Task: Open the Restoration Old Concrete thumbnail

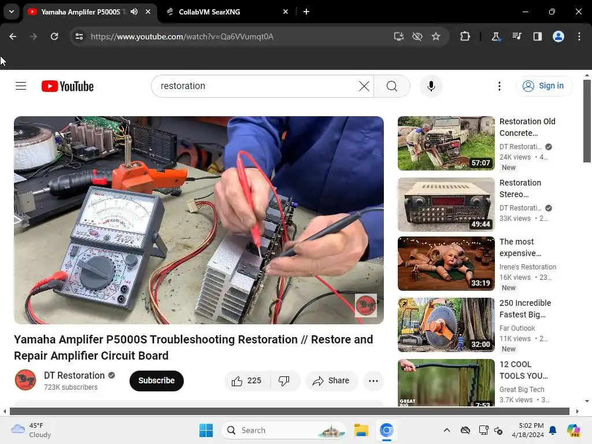Action: [x=446, y=143]
